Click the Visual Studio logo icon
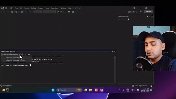This screenshot has height=99, width=176. click(2, 8)
